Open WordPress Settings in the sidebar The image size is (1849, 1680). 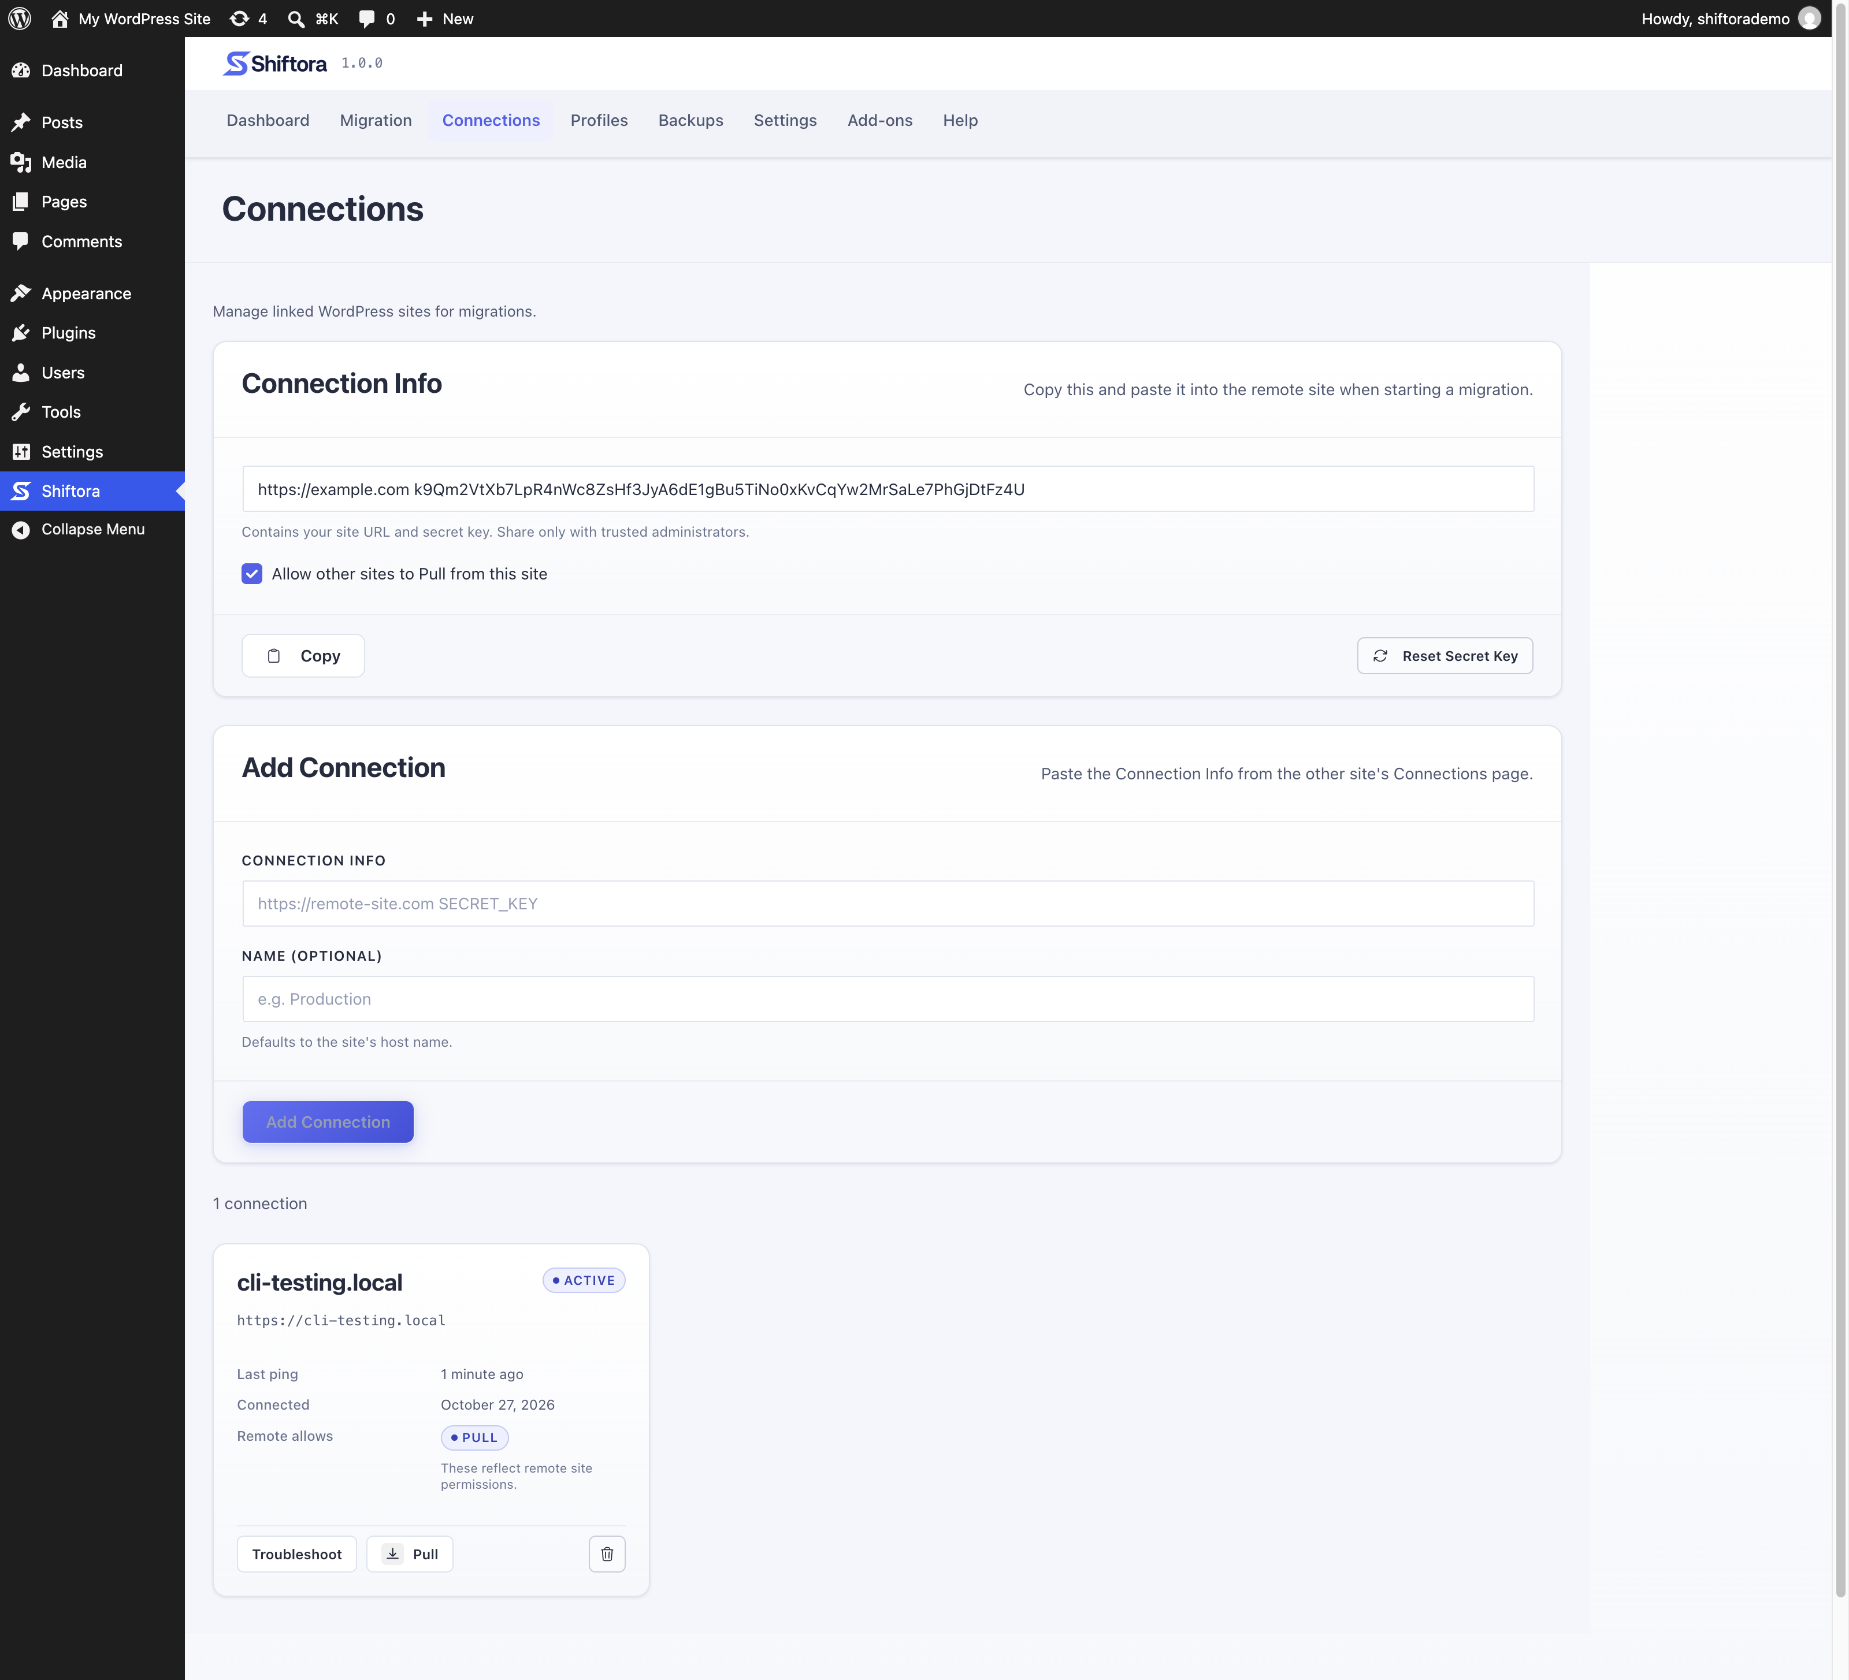[x=92, y=451]
